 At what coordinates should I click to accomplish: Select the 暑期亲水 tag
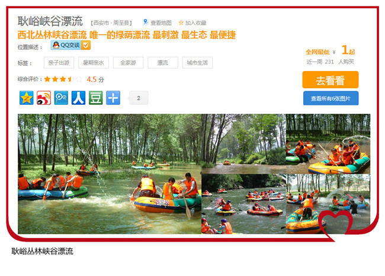tap(94, 63)
